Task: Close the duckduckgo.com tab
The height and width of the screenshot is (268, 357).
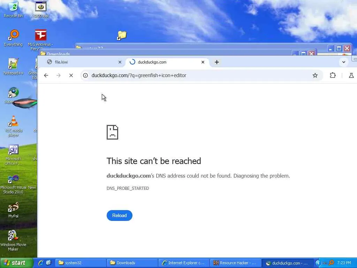Action: click(203, 62)
